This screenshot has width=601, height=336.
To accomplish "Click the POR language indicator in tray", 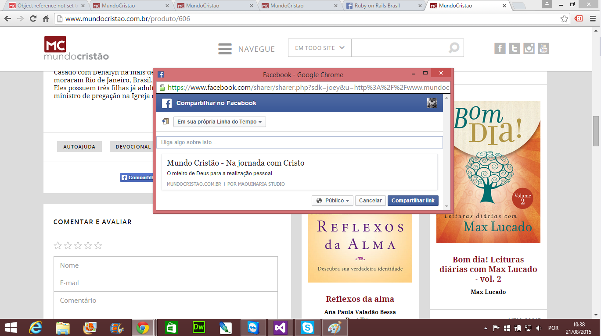I will (x=553, y=328).
